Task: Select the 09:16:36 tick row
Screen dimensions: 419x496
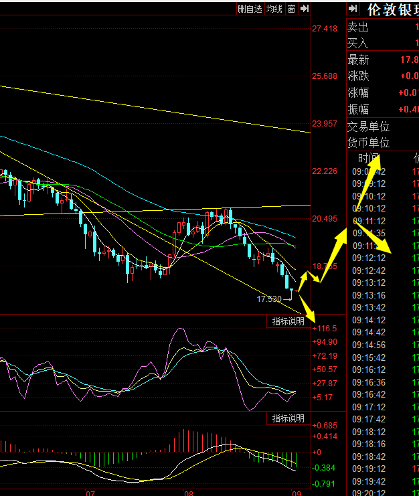Action: tap(383, 383)
